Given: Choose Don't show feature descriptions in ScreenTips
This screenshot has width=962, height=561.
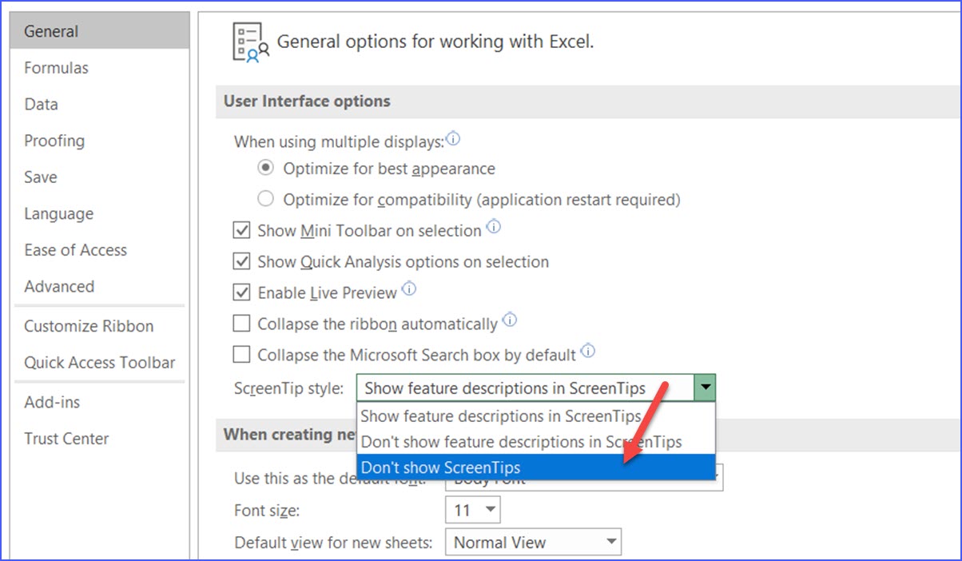Looking at the screenshot, I should coord(521,441).
